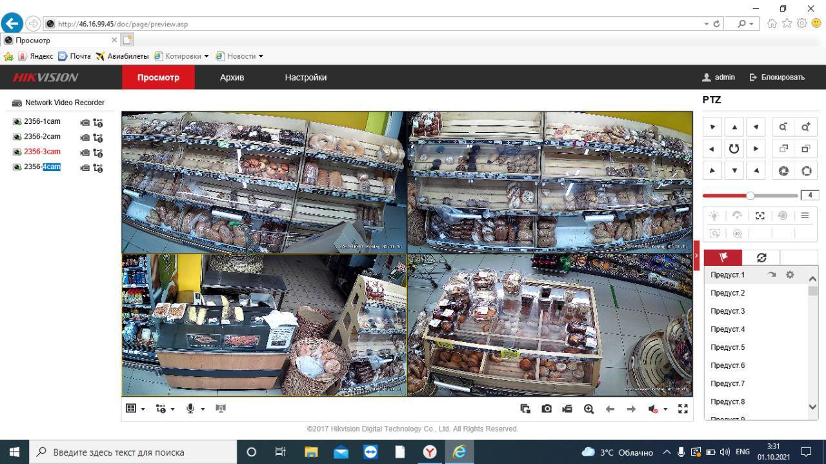Click the lens initialization button

783,216
